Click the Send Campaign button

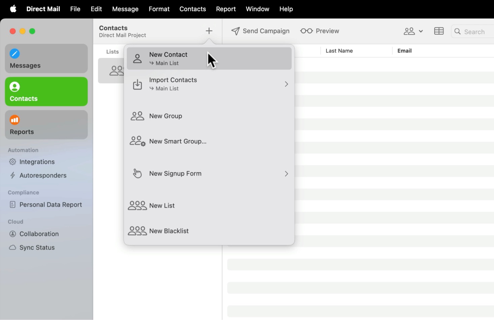click(260, 31)
